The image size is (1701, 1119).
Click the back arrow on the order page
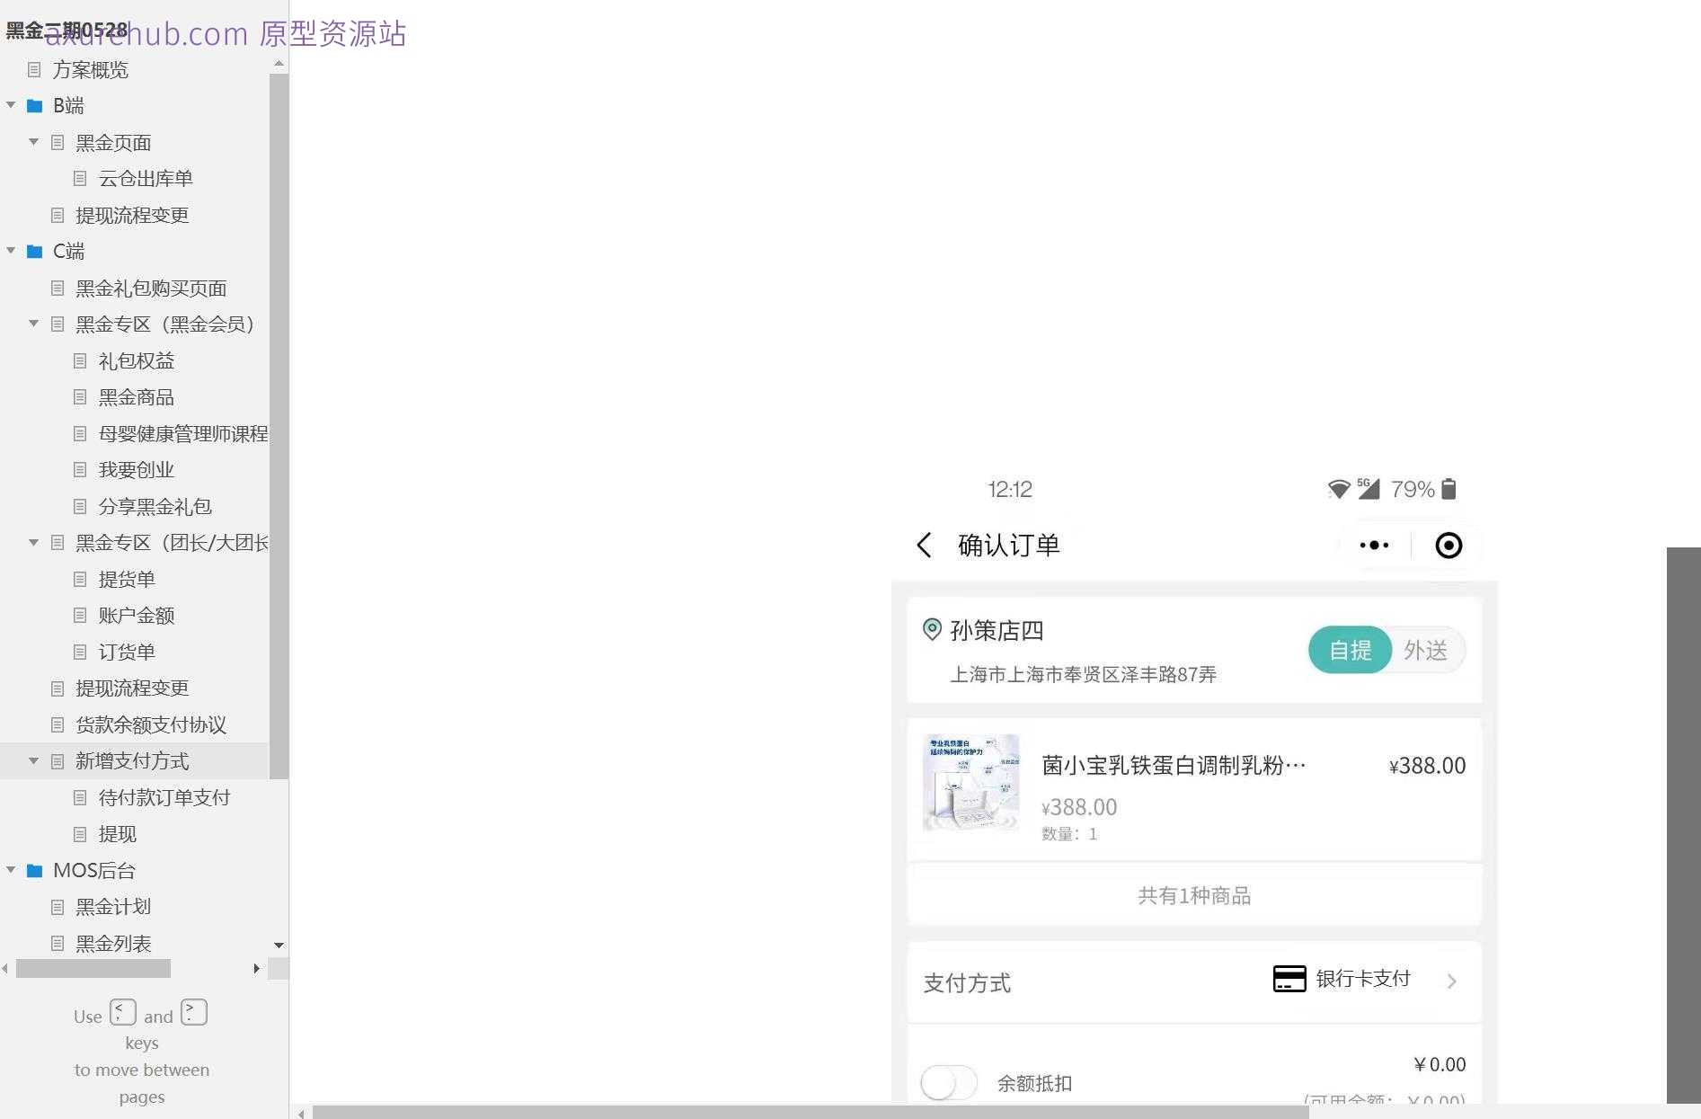[924, 545]
